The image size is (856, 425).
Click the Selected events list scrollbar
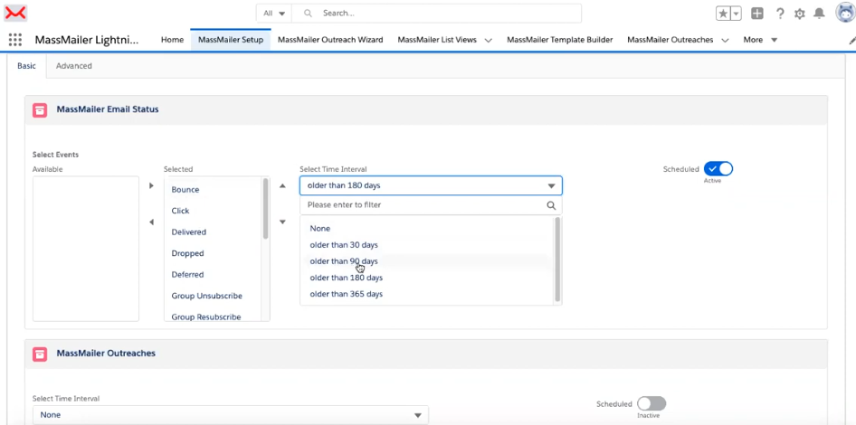(266, 208)
